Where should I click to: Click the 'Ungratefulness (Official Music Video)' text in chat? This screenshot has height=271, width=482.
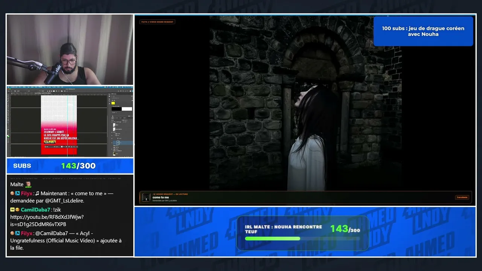coord(52,241)
